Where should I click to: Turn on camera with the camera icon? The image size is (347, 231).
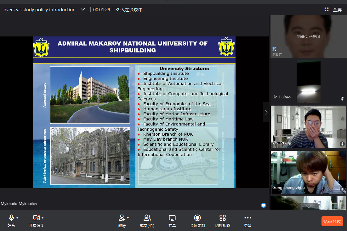[36, 218]
